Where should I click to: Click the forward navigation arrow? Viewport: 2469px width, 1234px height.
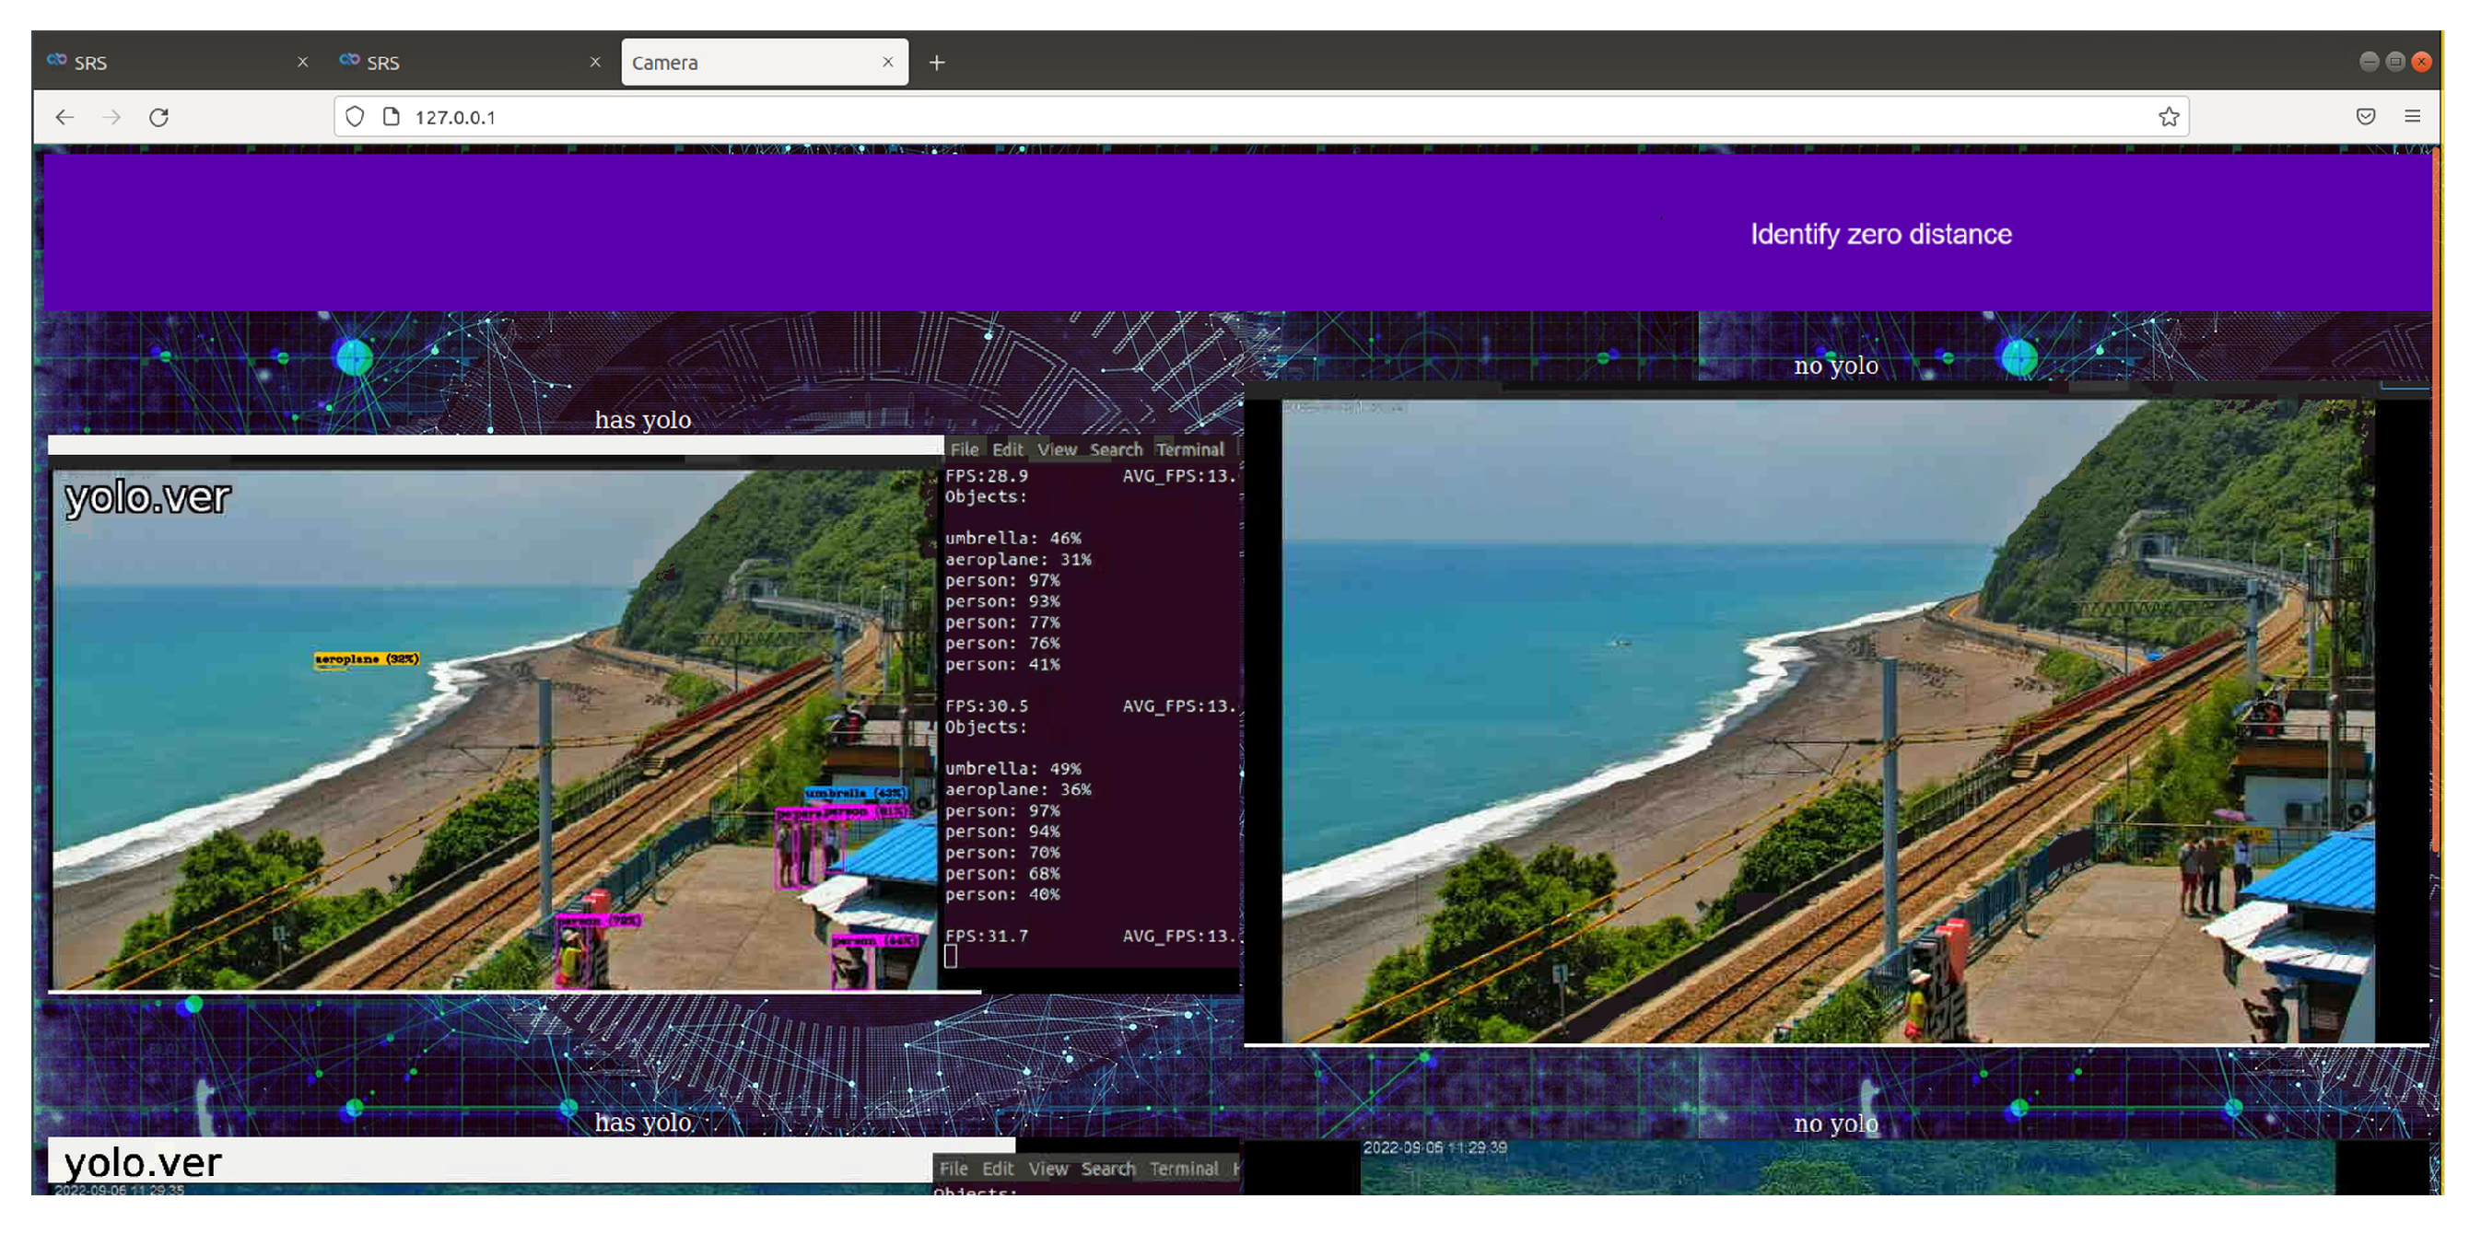pyautogui.click(x=112, y=117)
